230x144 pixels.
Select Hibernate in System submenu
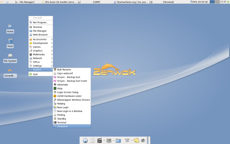(x=72, y=85)
